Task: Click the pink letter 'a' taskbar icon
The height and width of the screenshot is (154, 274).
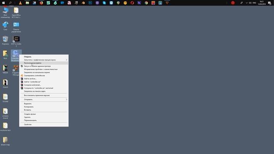Action: (x=69, y=3)
